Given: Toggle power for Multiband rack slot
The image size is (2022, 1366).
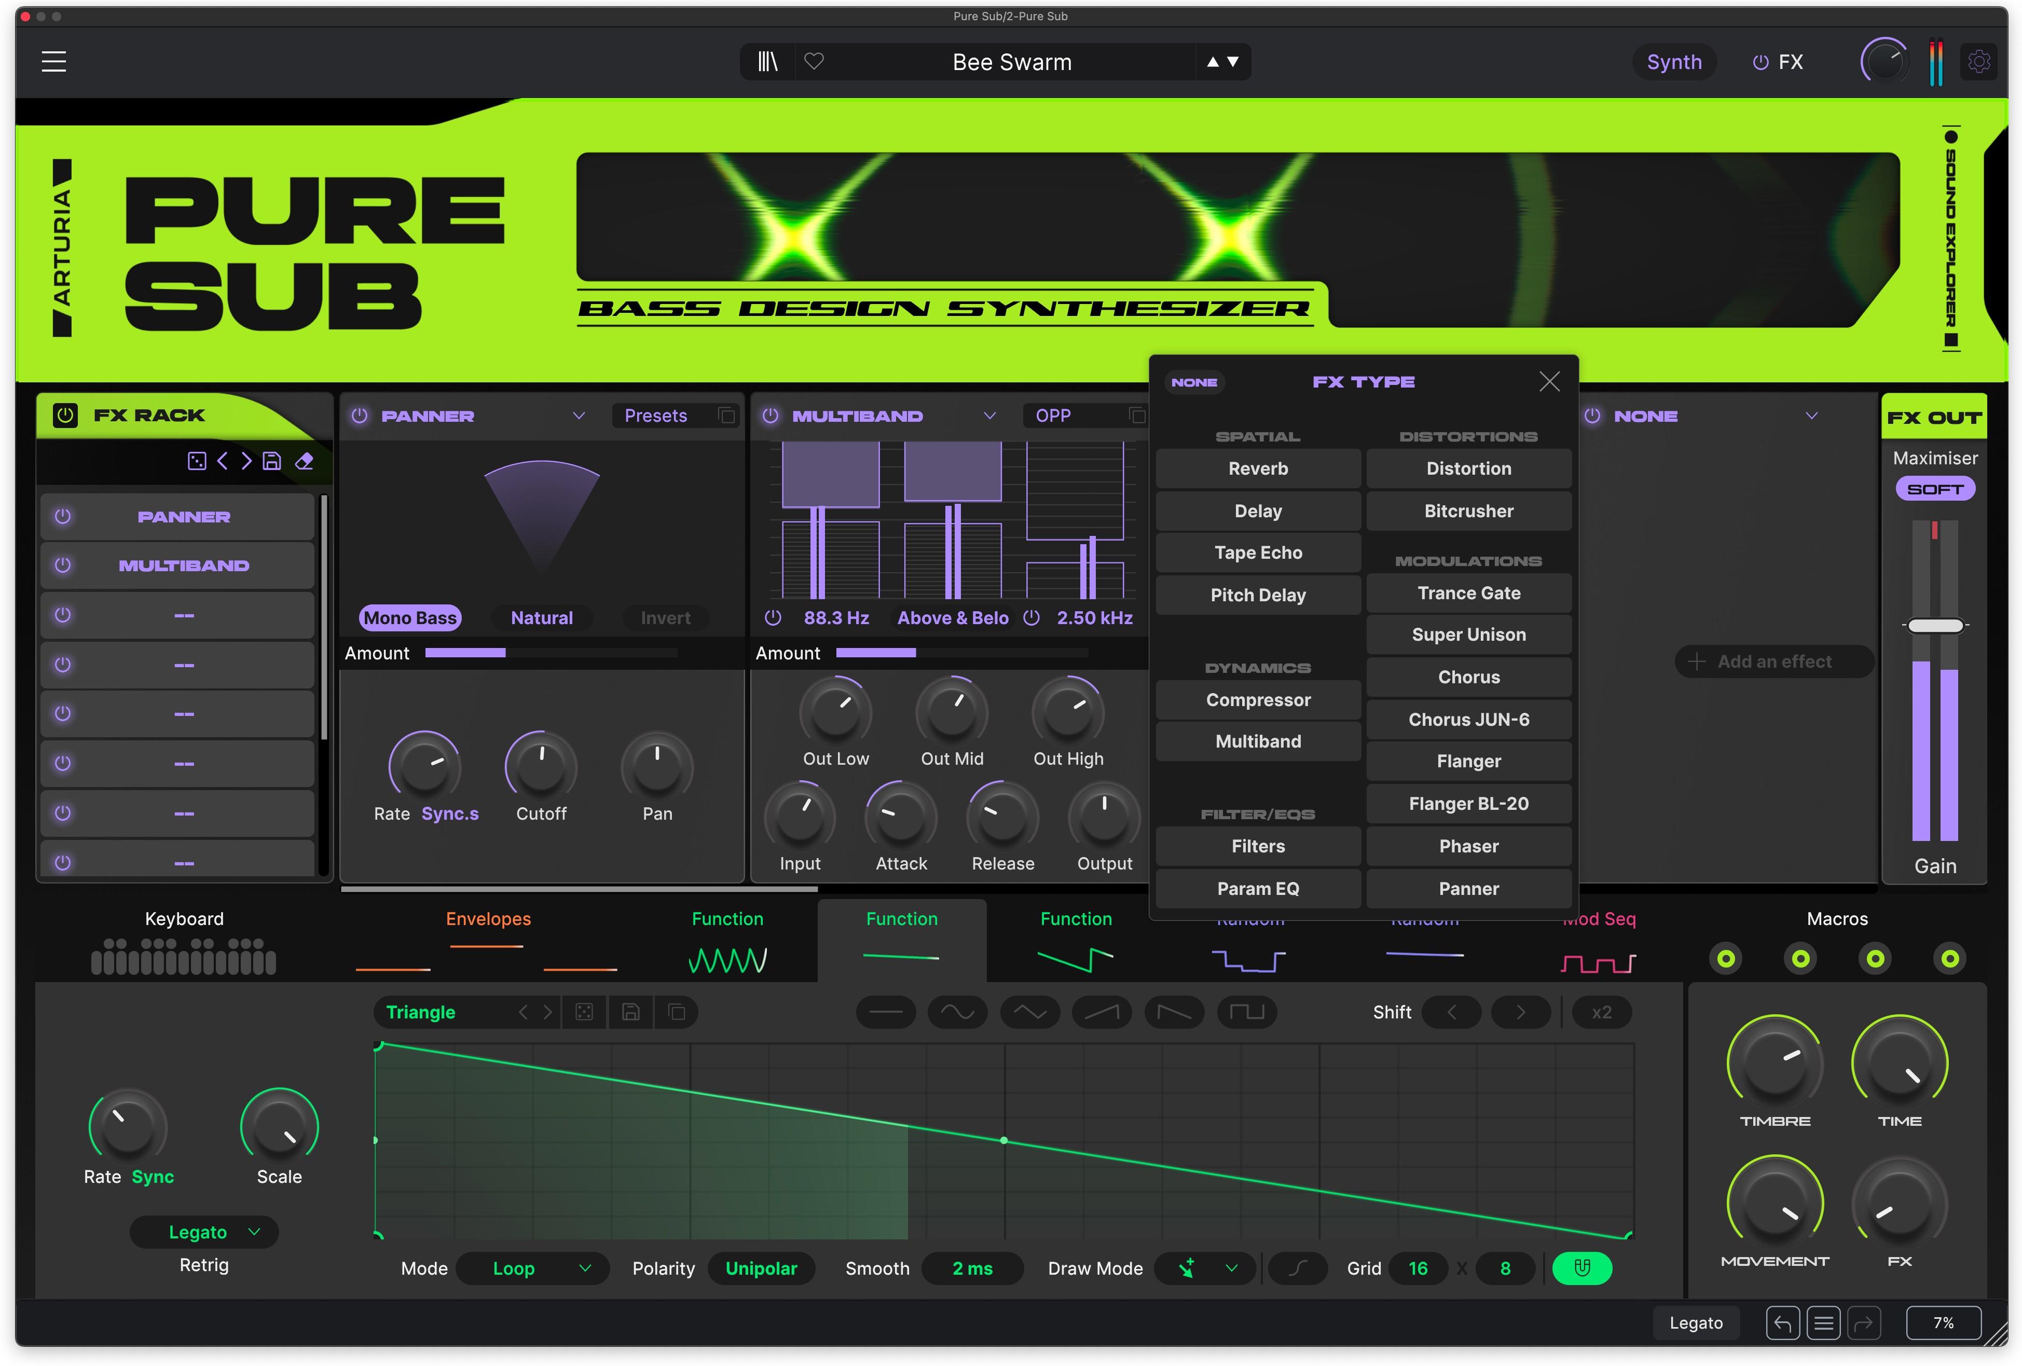Looking at the screenshot, I should [63, 564].
